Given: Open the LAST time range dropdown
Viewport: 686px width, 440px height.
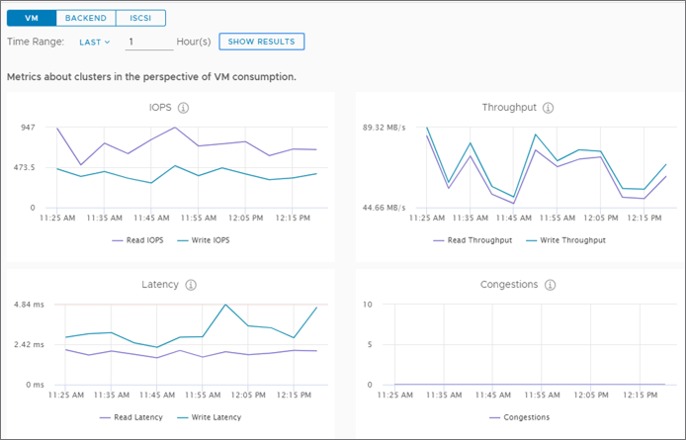Looking at the screenshot, I should click(95, 42).
